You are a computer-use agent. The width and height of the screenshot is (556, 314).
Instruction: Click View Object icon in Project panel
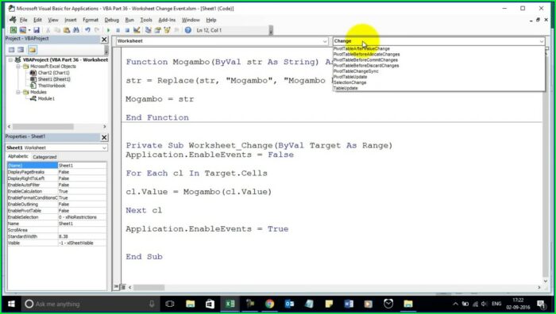click(21, 50)
